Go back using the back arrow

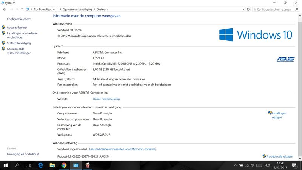click(x=5, y=9)
